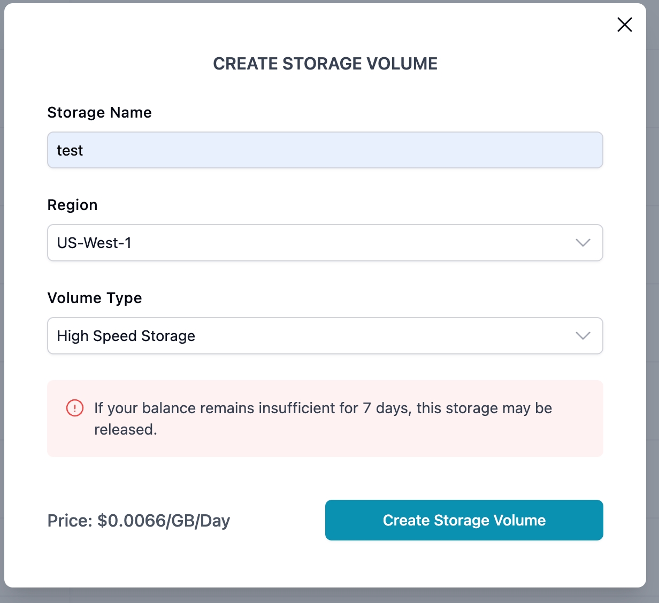Click the Volume Type chevron arrow
The height and width of the screenshot is (603, 659).
(x=583, y=336)
